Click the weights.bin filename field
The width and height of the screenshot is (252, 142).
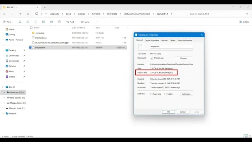coord(171,47)
